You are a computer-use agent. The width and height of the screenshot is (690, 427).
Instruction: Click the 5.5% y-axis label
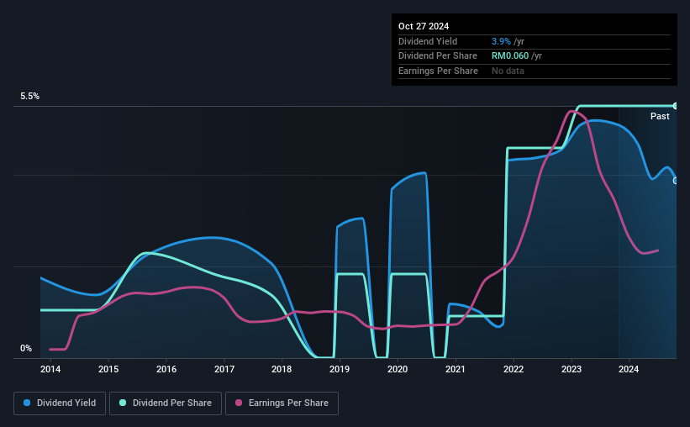tap(30, 97)
